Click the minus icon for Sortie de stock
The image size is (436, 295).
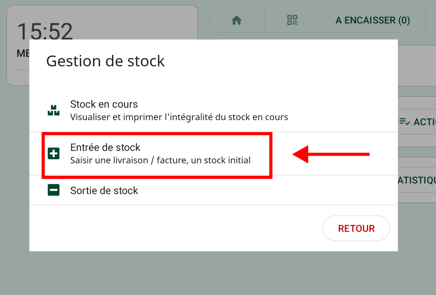pyautogui.click(x=54, y=190)
